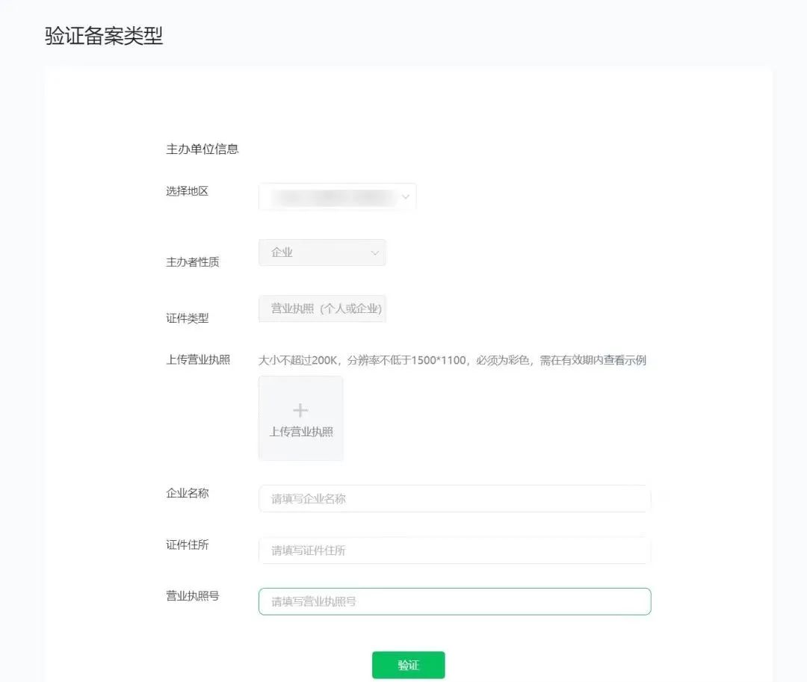807x682 pixels.
Task: Click the plus icon in upload box
Action: tap(300, 410)
